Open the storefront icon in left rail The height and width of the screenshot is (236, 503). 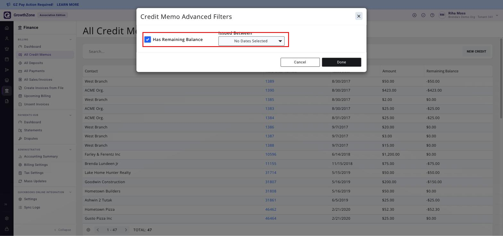(7, 80)
